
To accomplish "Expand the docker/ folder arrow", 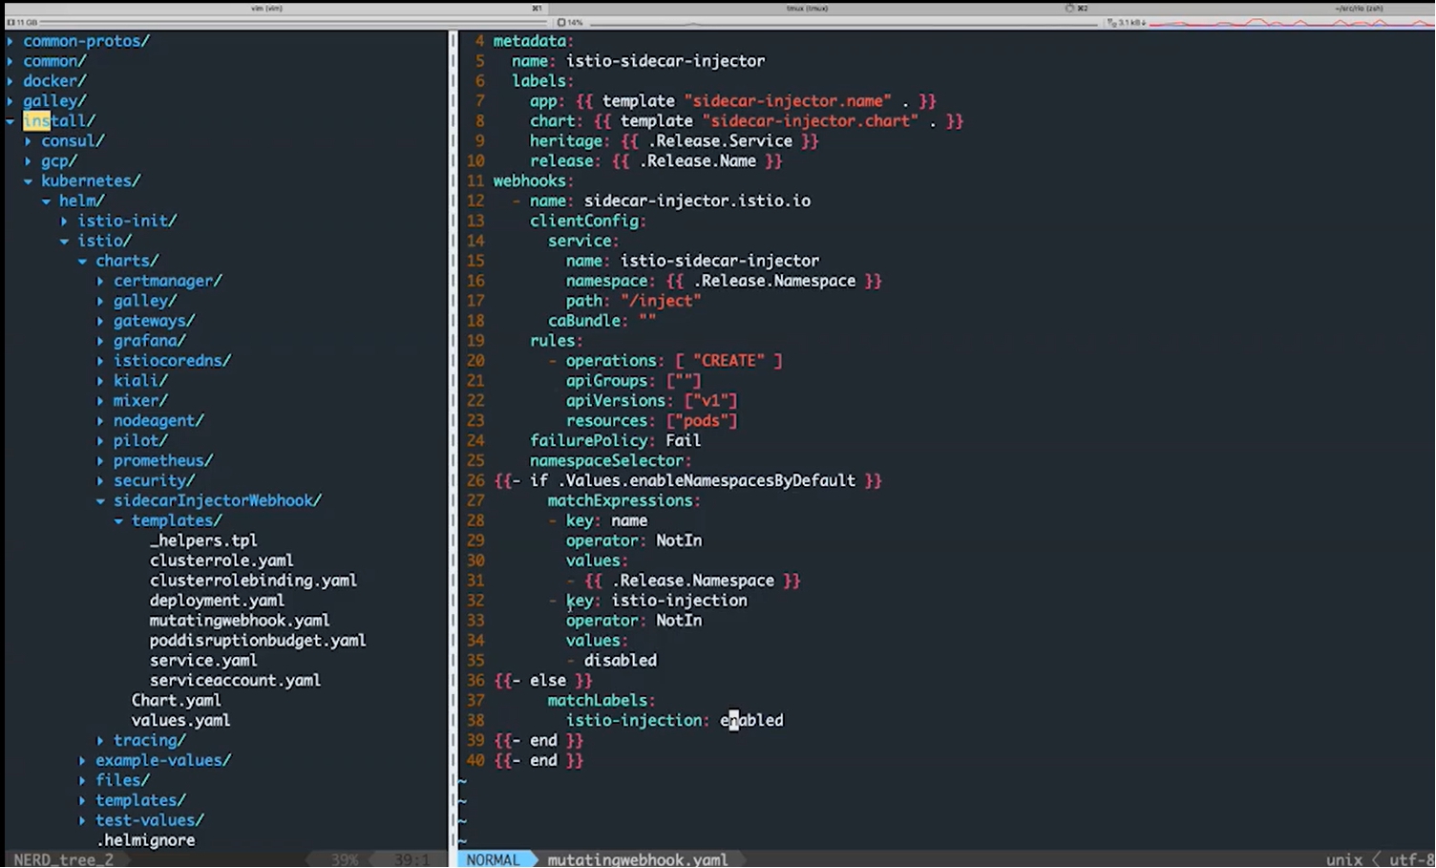I will [11, 81].
